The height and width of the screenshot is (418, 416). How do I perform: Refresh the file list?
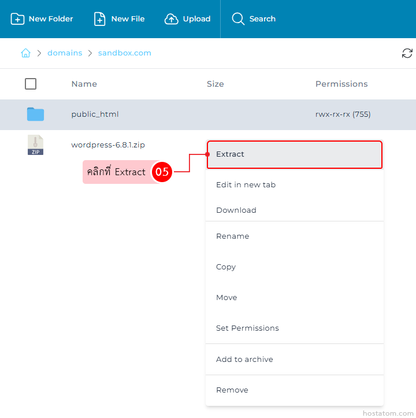click(407, 53)
